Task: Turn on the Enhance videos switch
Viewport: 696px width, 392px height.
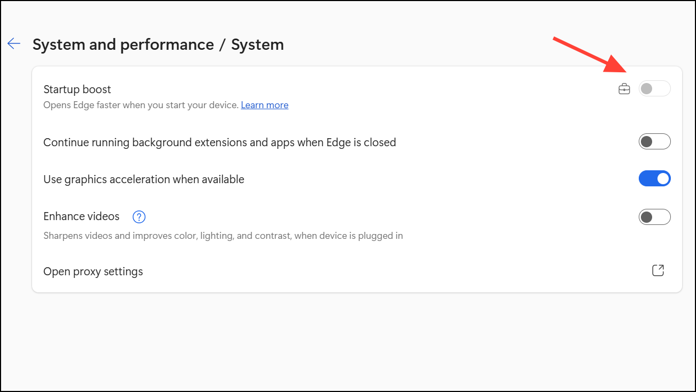Action: click(x=654, y=217)
